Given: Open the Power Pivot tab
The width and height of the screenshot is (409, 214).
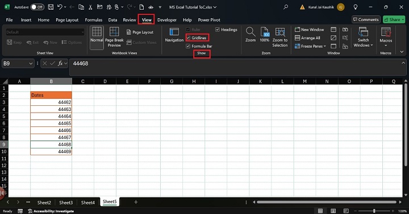Looking at the screenshot, I should pos(209,20).
